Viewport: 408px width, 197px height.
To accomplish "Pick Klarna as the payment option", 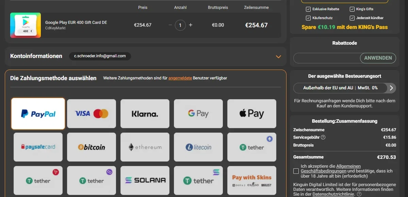I will pos(145,113).
